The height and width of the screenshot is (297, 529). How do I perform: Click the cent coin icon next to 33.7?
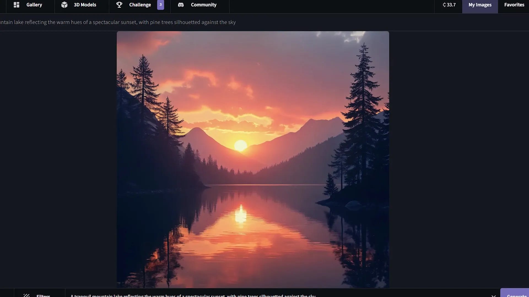click(444, 5)
